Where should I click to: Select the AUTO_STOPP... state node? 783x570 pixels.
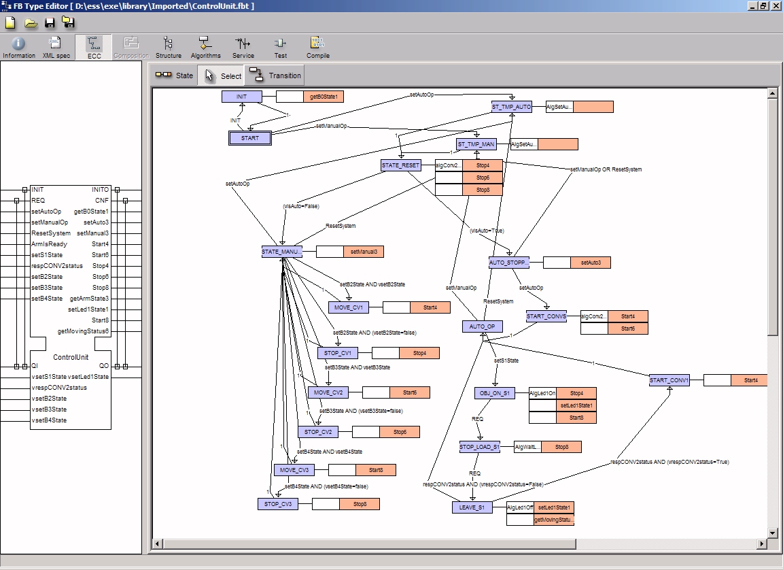(x=509, y=263)
